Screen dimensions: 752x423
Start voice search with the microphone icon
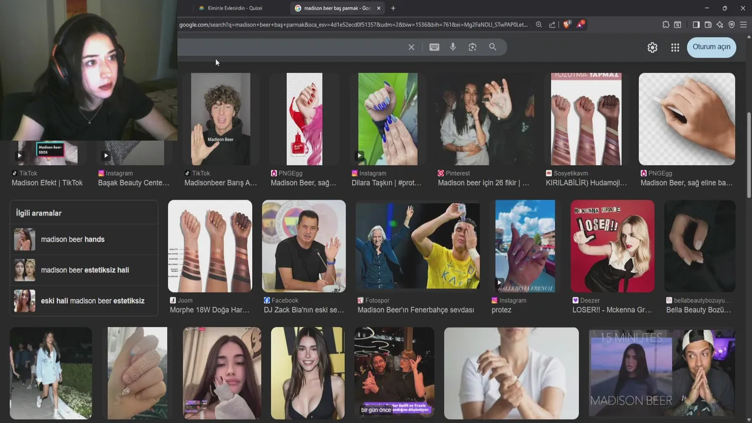click(x=453, y=47)
